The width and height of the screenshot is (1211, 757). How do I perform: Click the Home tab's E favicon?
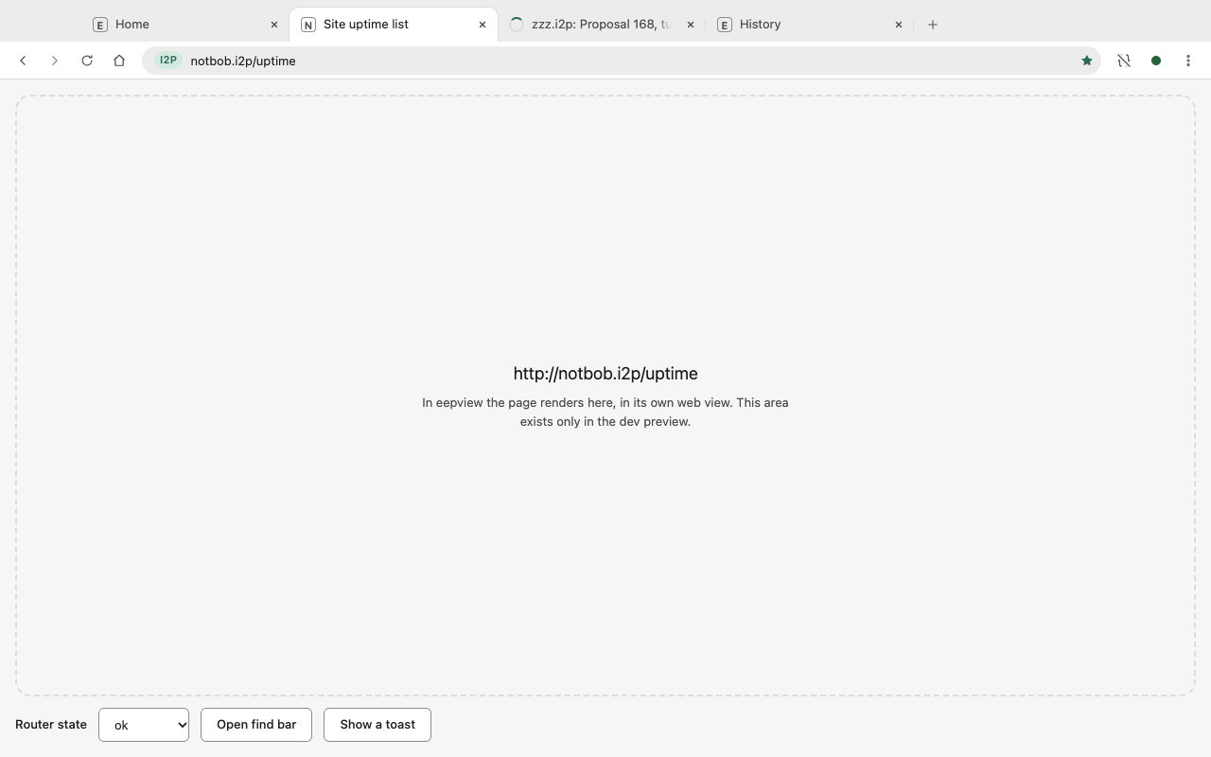(100, 25)
